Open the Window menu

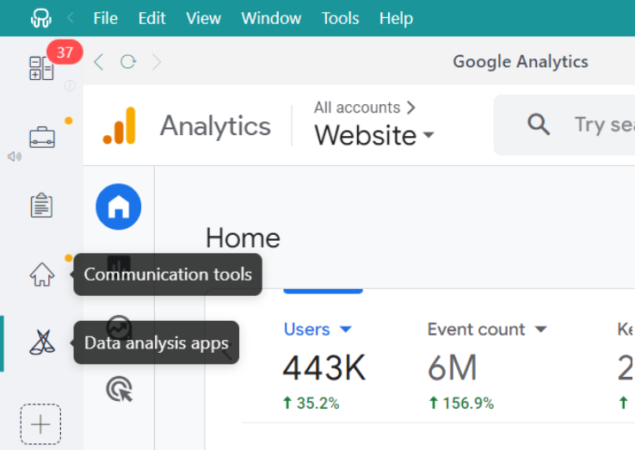click(x=271, y=18)
